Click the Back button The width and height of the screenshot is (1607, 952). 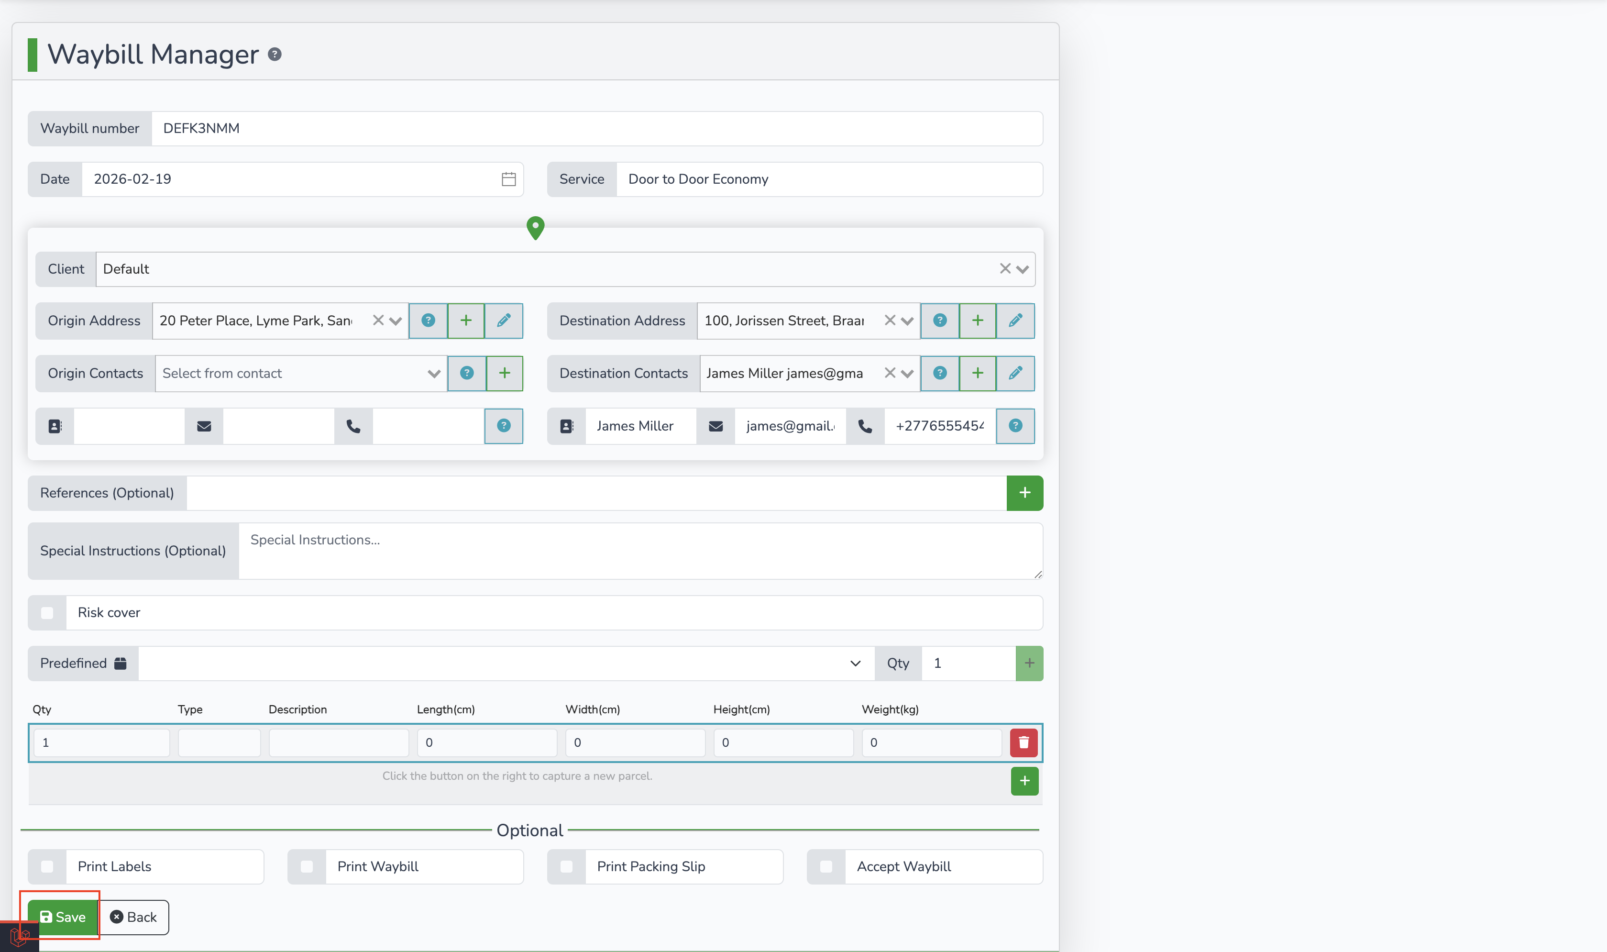pos(133,918)
